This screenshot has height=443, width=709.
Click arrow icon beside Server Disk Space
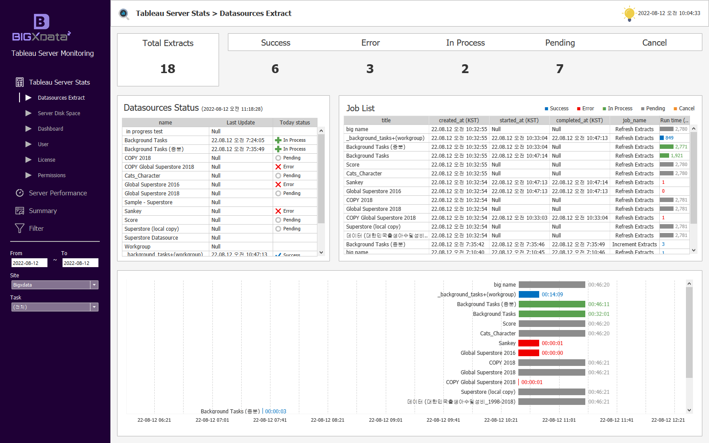pos(28,113)
